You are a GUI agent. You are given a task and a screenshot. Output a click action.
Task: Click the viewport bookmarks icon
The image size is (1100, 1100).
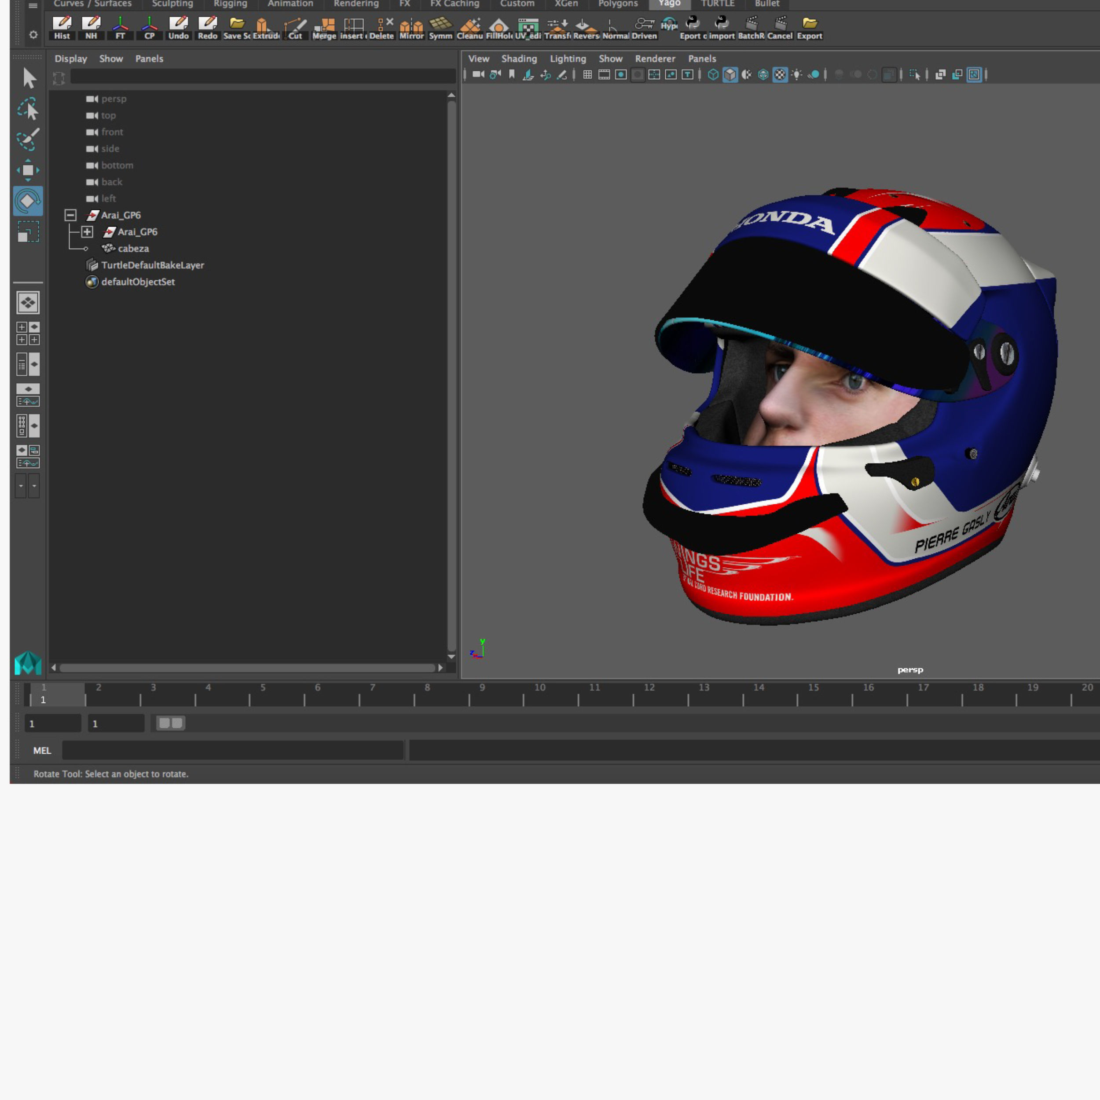[512, 75]
